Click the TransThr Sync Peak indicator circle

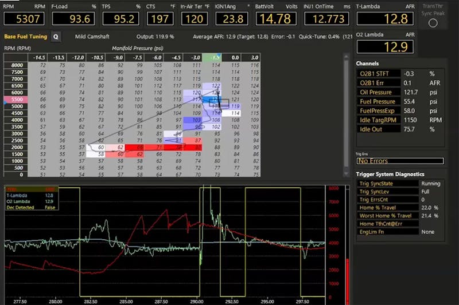(x=433, y=23)
